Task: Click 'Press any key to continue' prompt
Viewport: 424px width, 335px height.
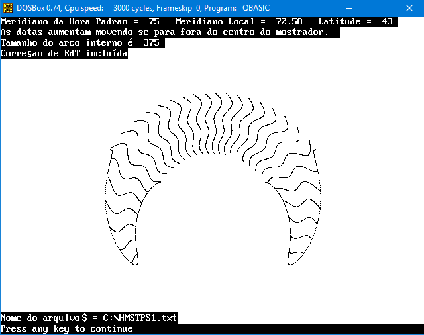Action: click(x=66, y=329)
